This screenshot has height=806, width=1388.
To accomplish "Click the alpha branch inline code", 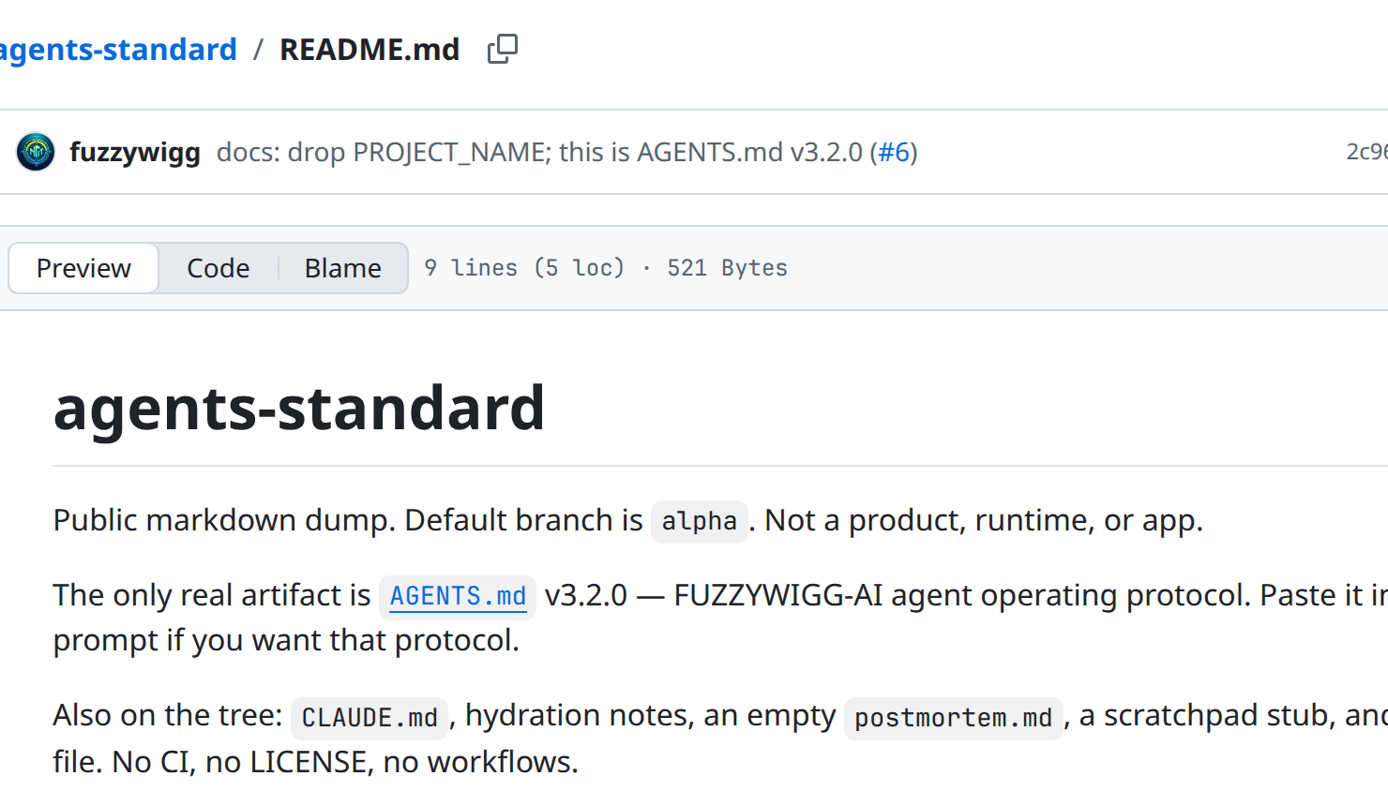I will click(700, 521).
